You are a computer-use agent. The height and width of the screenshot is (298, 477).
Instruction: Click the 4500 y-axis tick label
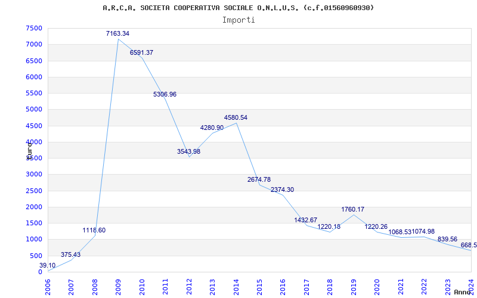(34, 126)
